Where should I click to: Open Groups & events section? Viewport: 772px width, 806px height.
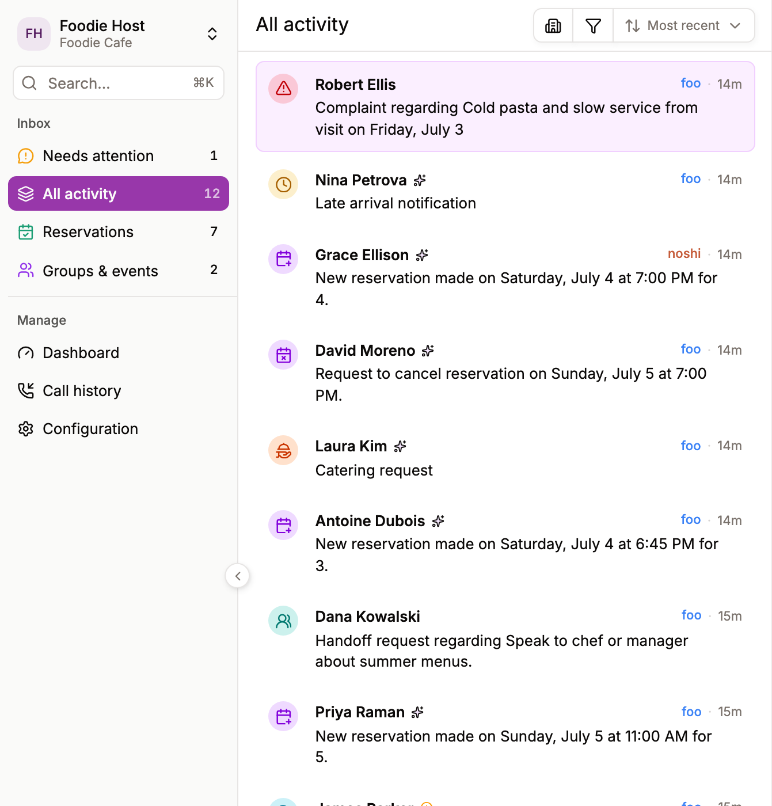point(119,271)
